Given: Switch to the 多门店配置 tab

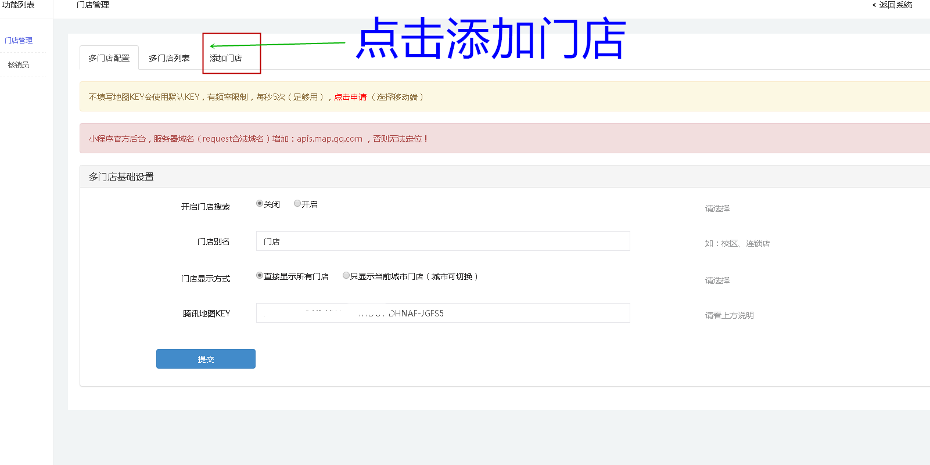Looking at the screenshot, I should (x=109, y=58).
